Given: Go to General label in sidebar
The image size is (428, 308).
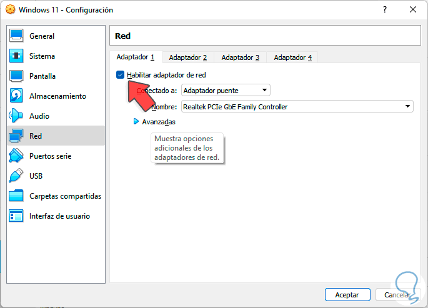Looking at the screenshot, I should (x=42, y=36).
